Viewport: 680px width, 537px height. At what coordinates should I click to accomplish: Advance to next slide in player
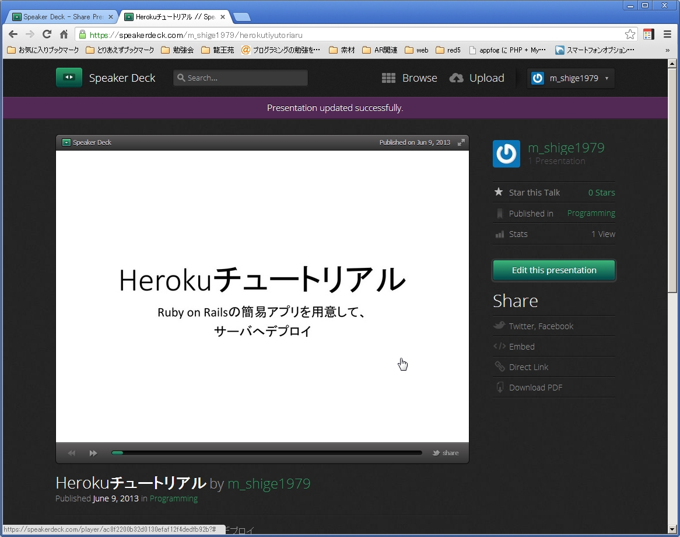point(93,453)
